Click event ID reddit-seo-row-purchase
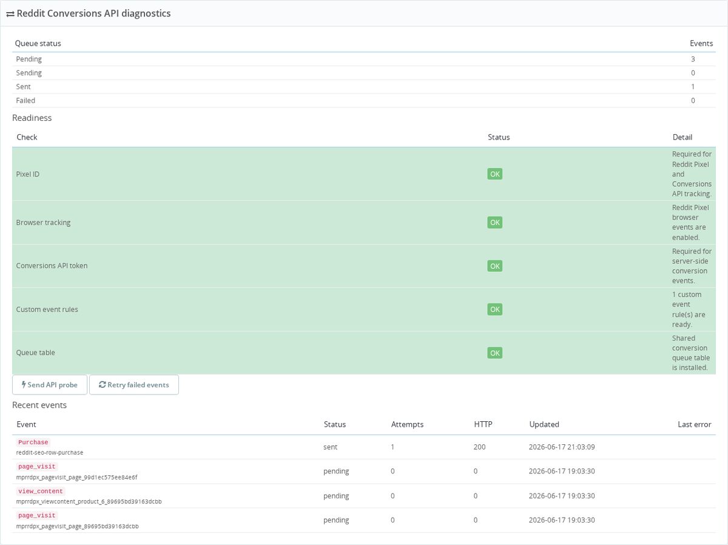 [x=50, y=453]
